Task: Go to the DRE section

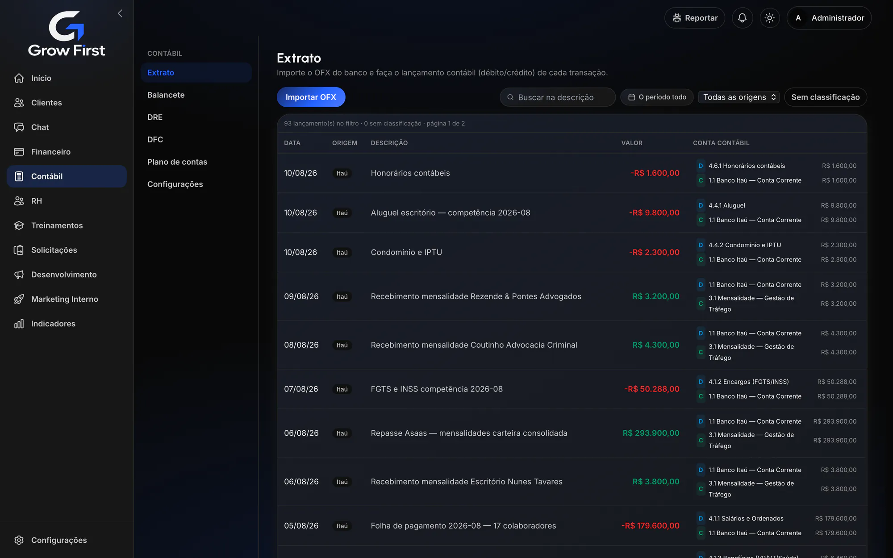Action: [x=196, y=117]
